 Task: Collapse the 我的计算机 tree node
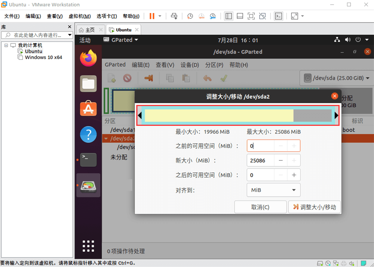click(x=6, y=45)
